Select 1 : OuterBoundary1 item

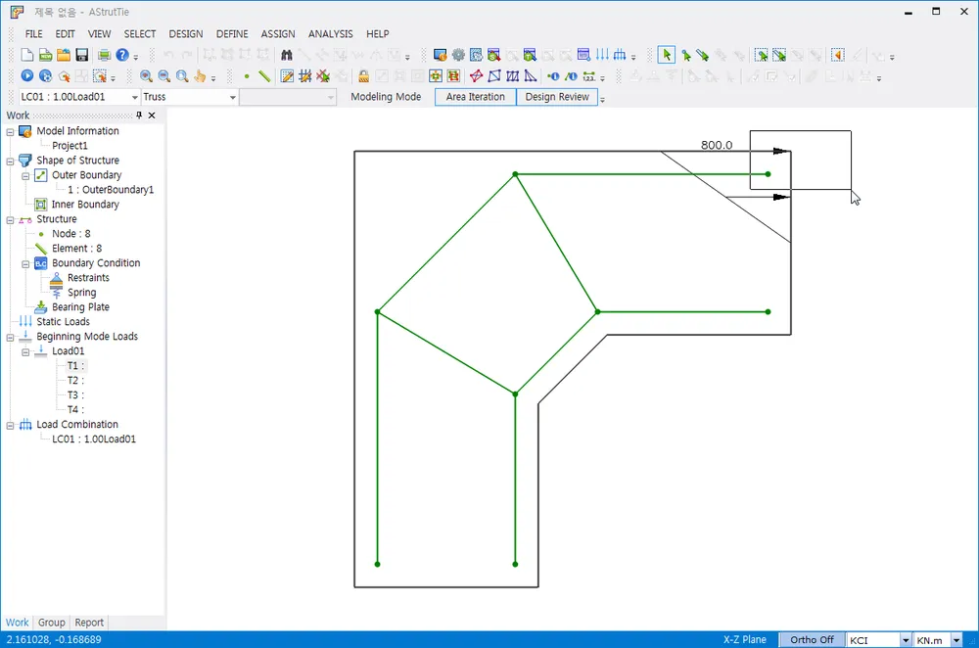111,190
